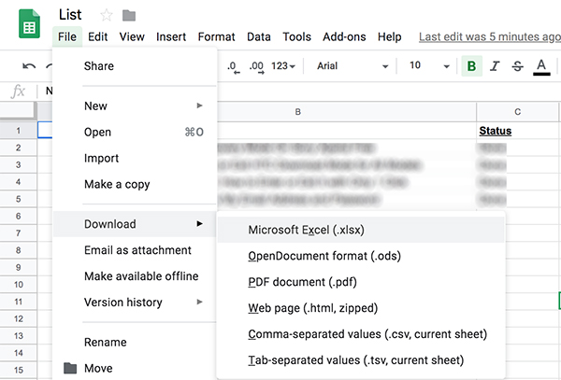Select row 7 header
Viewport: 561px width, 380px height.
[x=19, y=233]
